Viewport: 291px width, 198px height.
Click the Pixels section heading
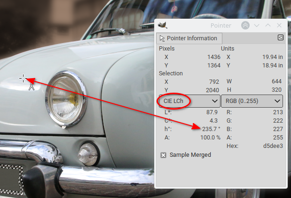(x=167, y=48)
